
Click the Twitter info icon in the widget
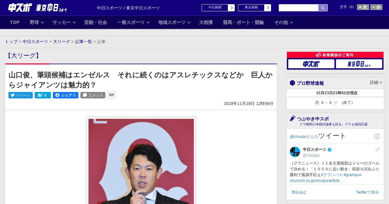click(377, 136)
